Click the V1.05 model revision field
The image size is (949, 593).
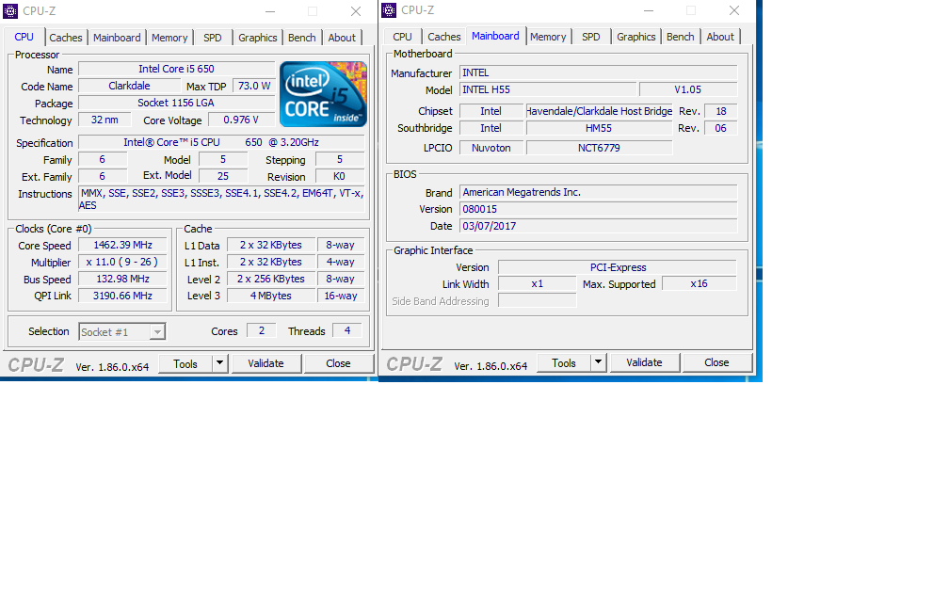pos(688,89)
